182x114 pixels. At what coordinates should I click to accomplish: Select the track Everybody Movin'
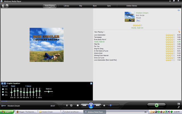pyautogui.click(x=100, y=39)
